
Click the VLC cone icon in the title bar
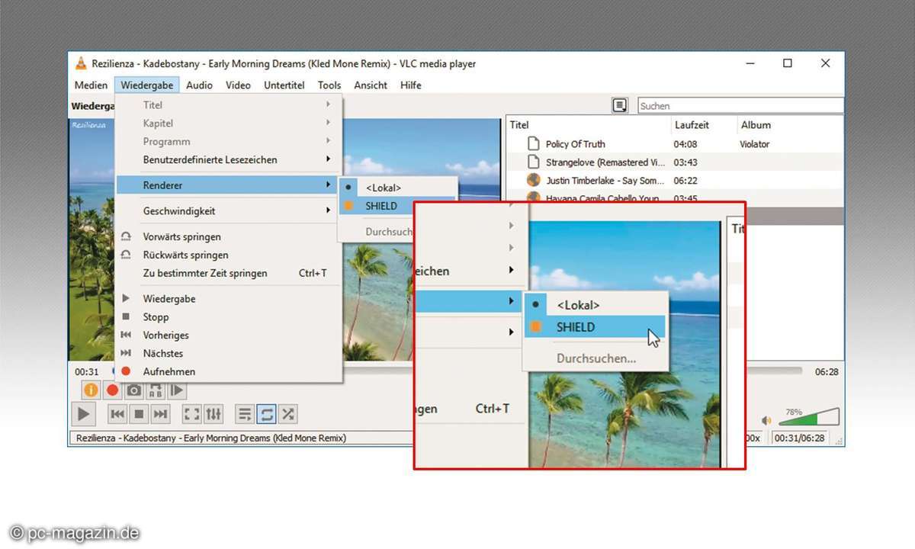pos(81,63)
